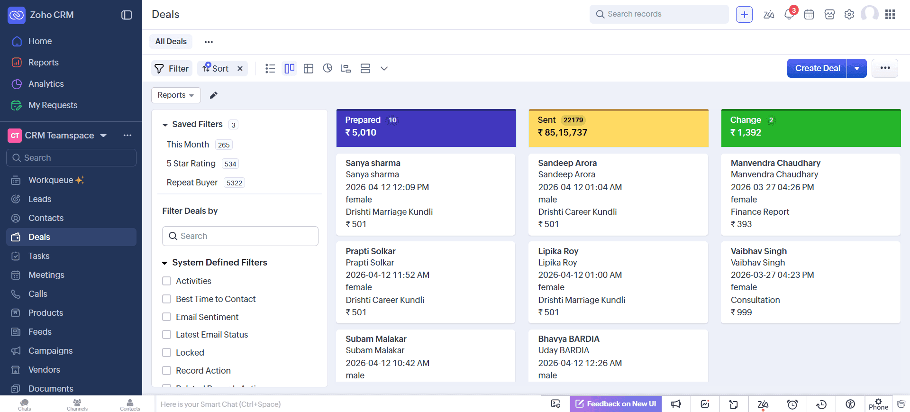Clear the applied Sort with X
This screenshot has height=412, width=910.
(x=240, y=69)
